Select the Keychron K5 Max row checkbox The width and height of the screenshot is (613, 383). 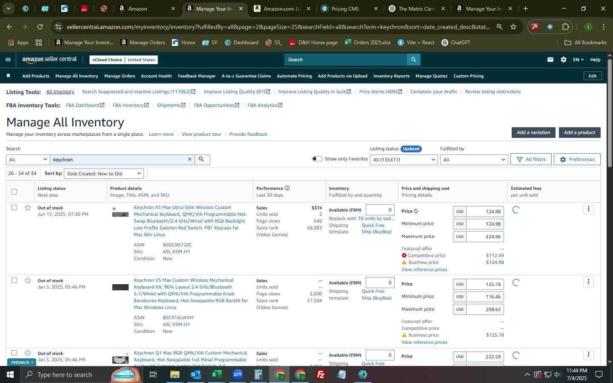pyautogui.click(x=14, y=208)
